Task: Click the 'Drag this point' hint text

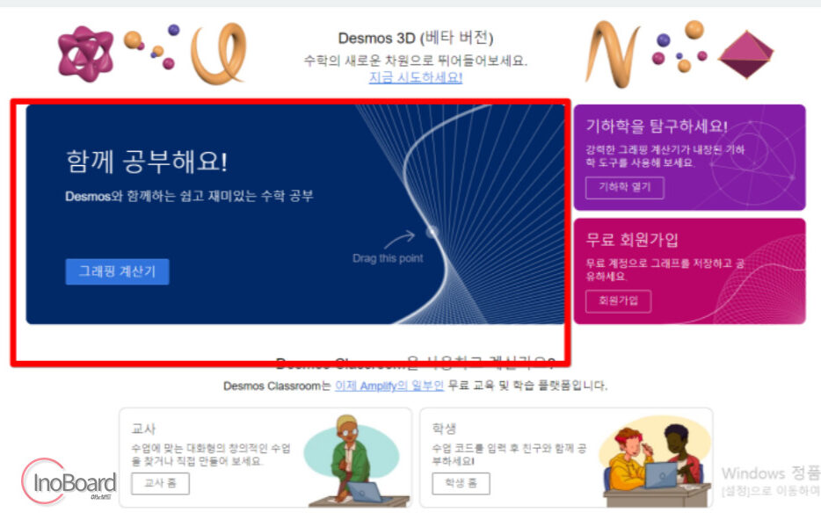Action: pos(388,258)
